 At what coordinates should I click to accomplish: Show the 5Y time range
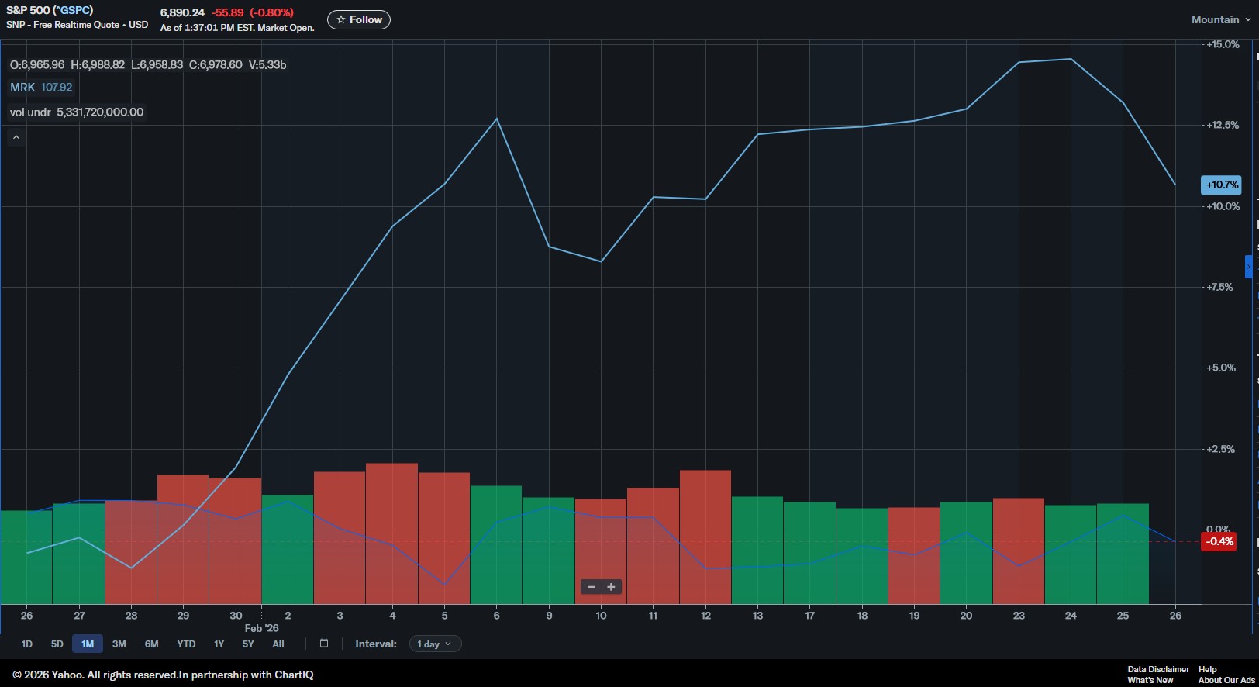point(248,644)
